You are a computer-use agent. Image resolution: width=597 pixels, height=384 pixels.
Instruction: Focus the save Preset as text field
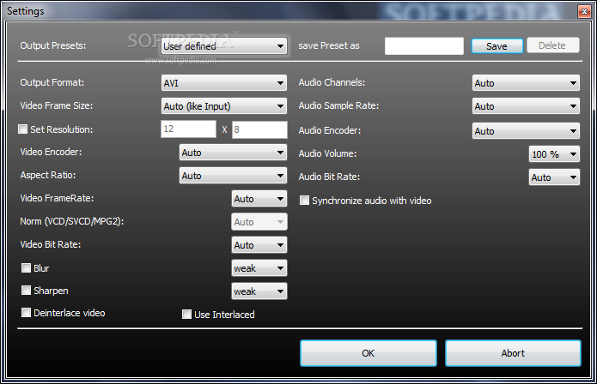click(x=424, y=46)
